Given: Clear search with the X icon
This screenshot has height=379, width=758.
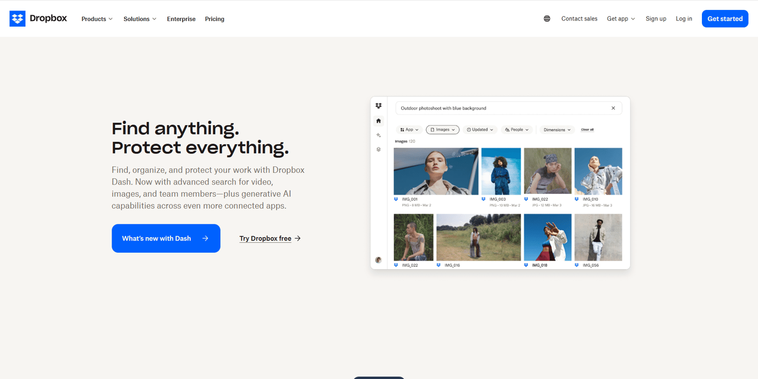Looking at the screenshot, I should tap(613, 108).
